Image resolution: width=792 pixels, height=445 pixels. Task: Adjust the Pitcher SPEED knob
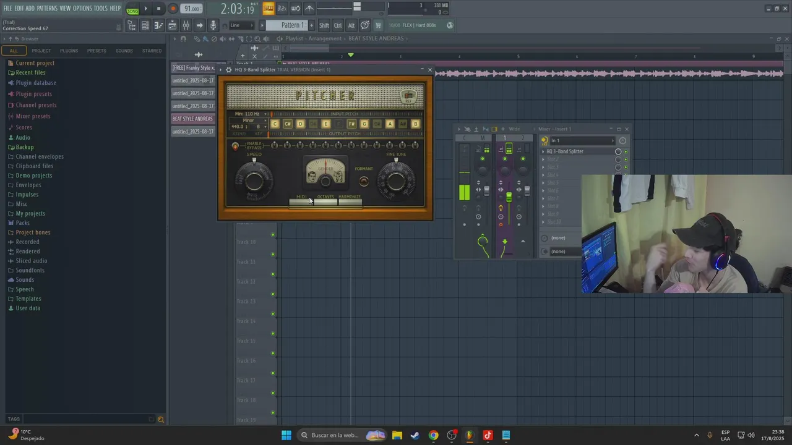coord(254,180)
